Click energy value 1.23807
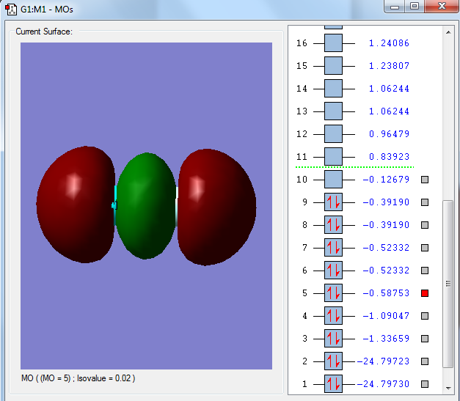 pyautogui.click(x=389, y=66)
